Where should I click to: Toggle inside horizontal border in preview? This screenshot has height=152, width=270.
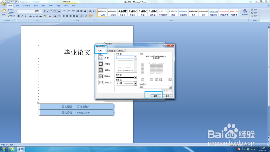[x=142, y=69]
